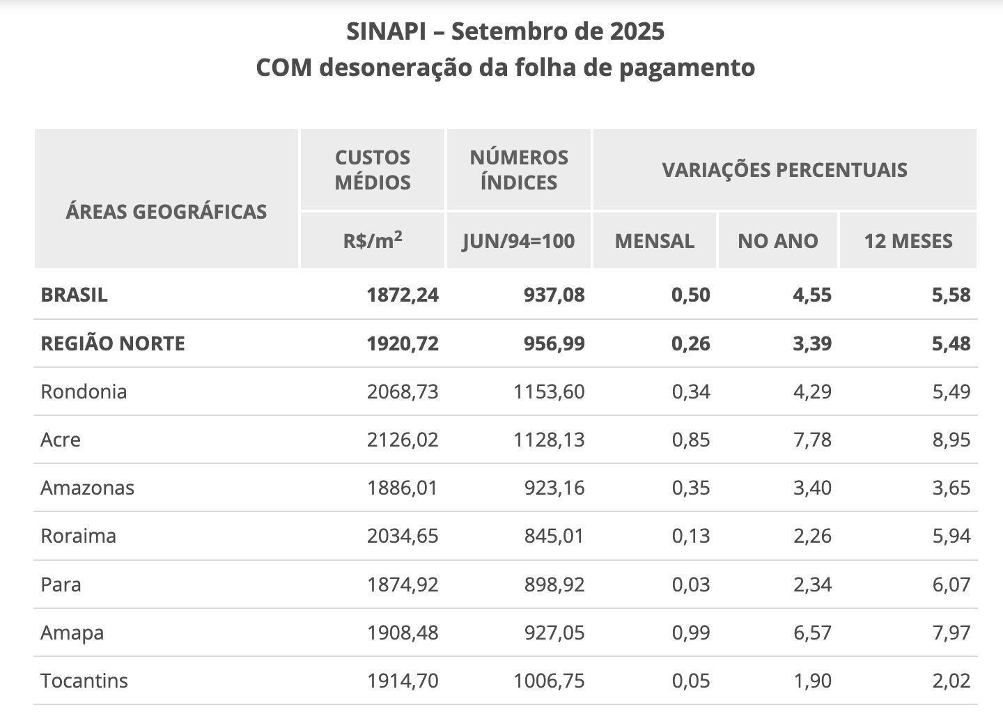Click the NÚMEROS ÍNDICES header cell
Image resolution: width=1003 pixels, height=712 pixels.
[x=519, y=170]
